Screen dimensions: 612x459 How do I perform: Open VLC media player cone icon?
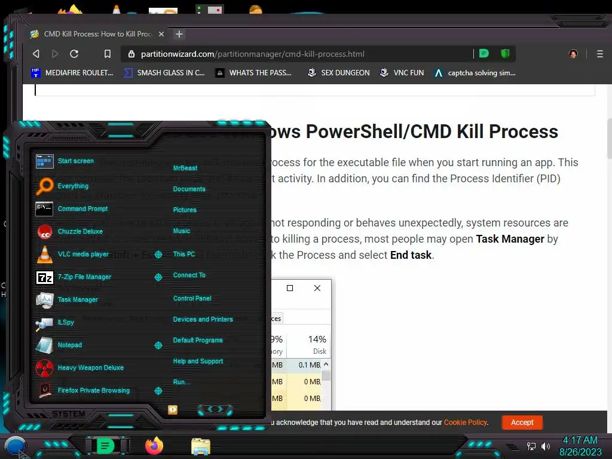tap(44, 254)
